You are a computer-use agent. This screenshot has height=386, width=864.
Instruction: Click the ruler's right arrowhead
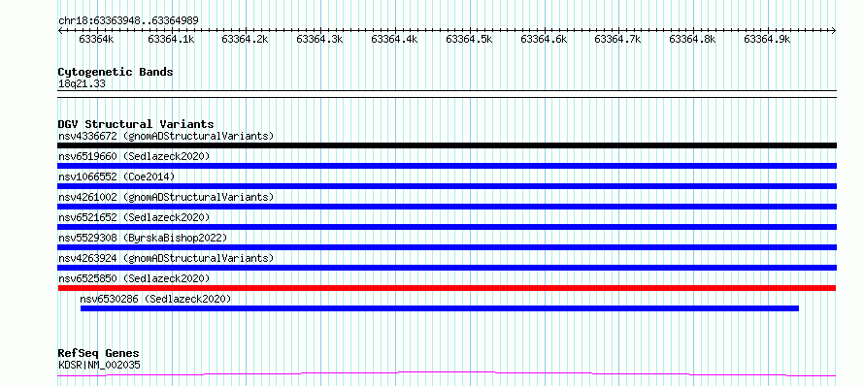tap(834, 31)
